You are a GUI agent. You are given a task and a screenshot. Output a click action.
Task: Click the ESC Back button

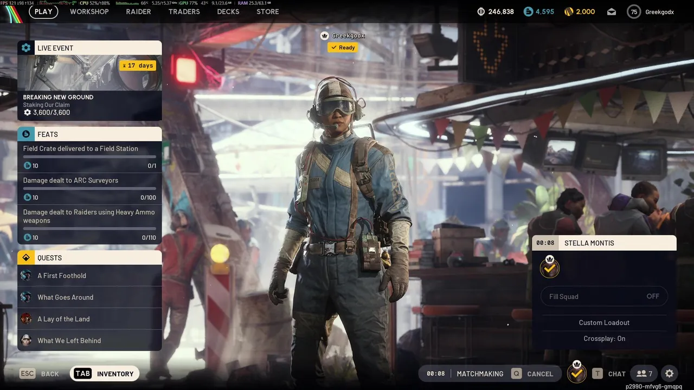click(x=40, y=374)
